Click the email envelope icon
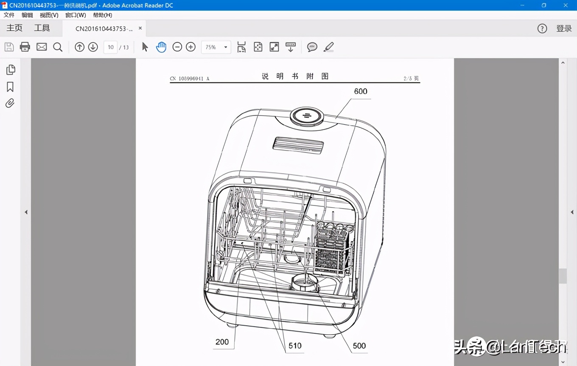577x366 pixels. pos(42,47)
